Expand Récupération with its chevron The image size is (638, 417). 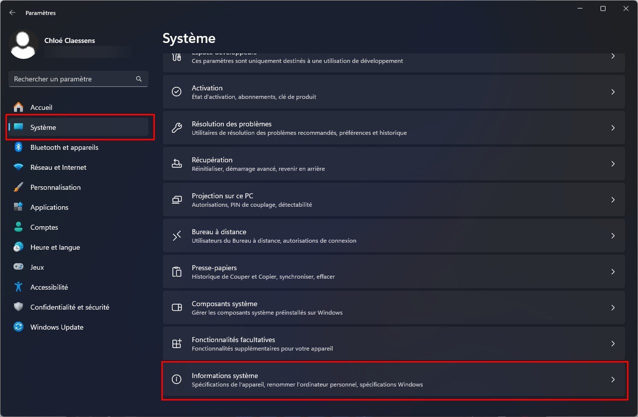613,164
